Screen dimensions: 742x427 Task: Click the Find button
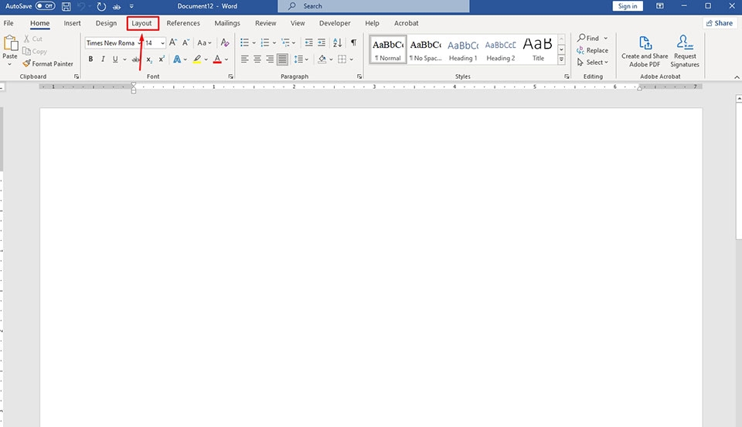pos(588,38)
